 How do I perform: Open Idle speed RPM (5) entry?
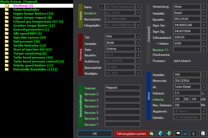27,34
